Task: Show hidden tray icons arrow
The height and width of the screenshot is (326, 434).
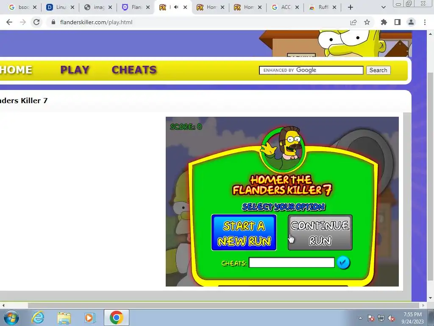Action: click(360, 318)
